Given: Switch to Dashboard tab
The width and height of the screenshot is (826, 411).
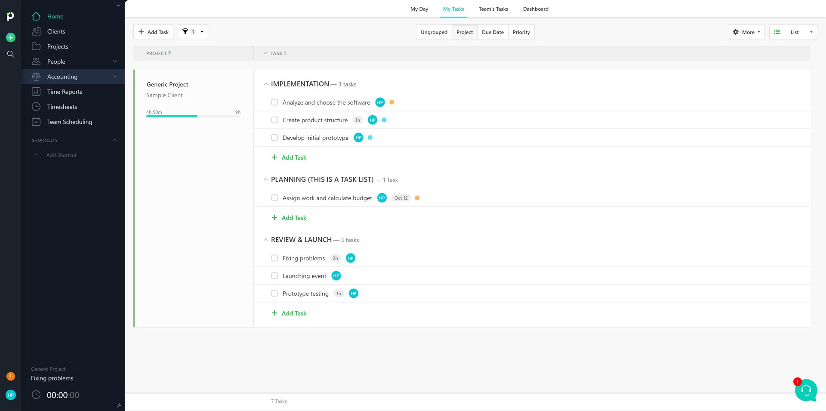Looking at the screenshot, I should (x=536, y=9).
